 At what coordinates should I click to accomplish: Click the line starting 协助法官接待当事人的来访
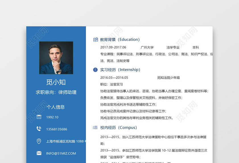pyautogui.click(x=154, y=91)
